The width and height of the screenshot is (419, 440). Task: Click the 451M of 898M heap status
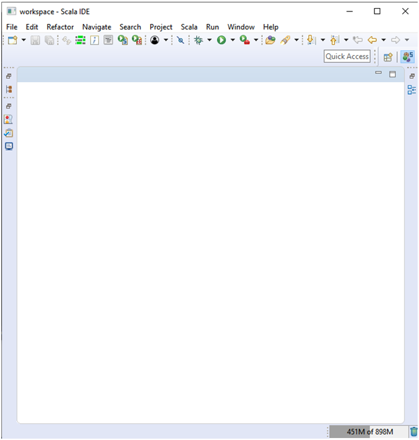[x=369, y=431]
